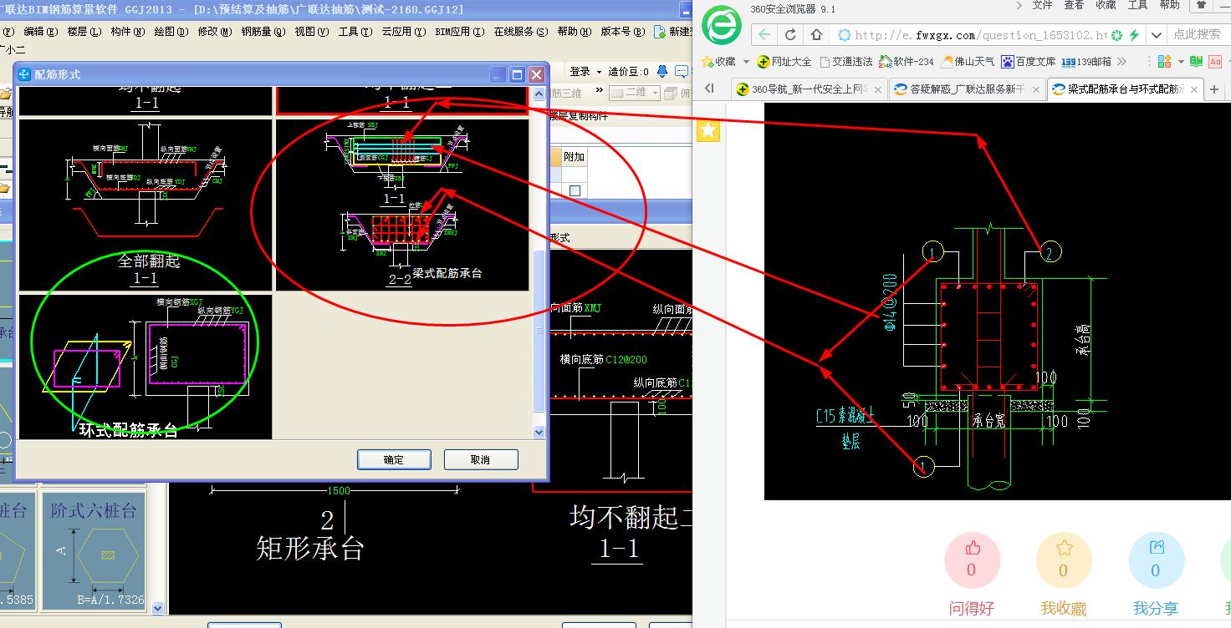Open browser home page icon
The image size is (1231, 628).
(x=817, y=35)
